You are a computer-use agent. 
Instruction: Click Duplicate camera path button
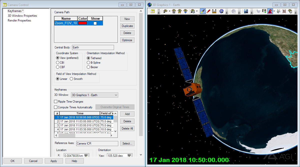tap(127, 26)
